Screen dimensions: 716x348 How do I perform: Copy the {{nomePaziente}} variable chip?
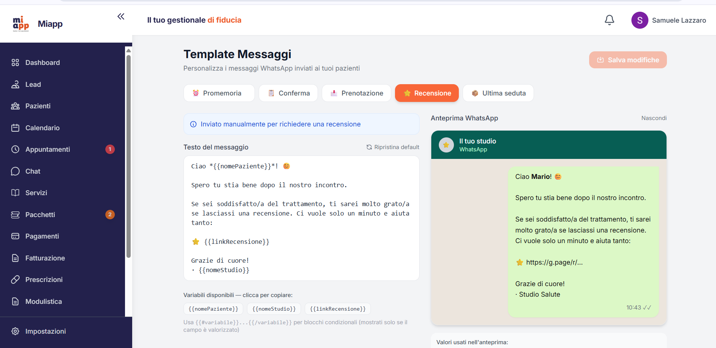click(x=213, y=309)
